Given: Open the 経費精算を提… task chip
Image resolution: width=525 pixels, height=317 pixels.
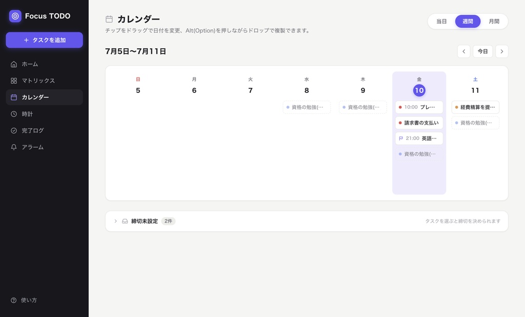Looking at the screenshot, I should [475, 107].
